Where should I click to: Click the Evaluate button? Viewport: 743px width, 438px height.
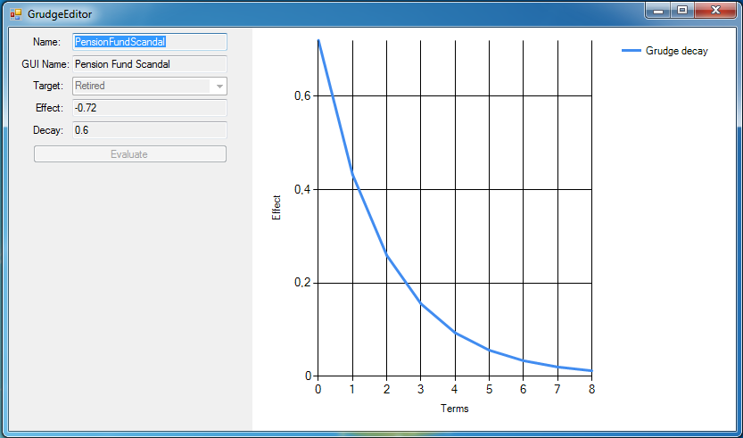point(130,154)
